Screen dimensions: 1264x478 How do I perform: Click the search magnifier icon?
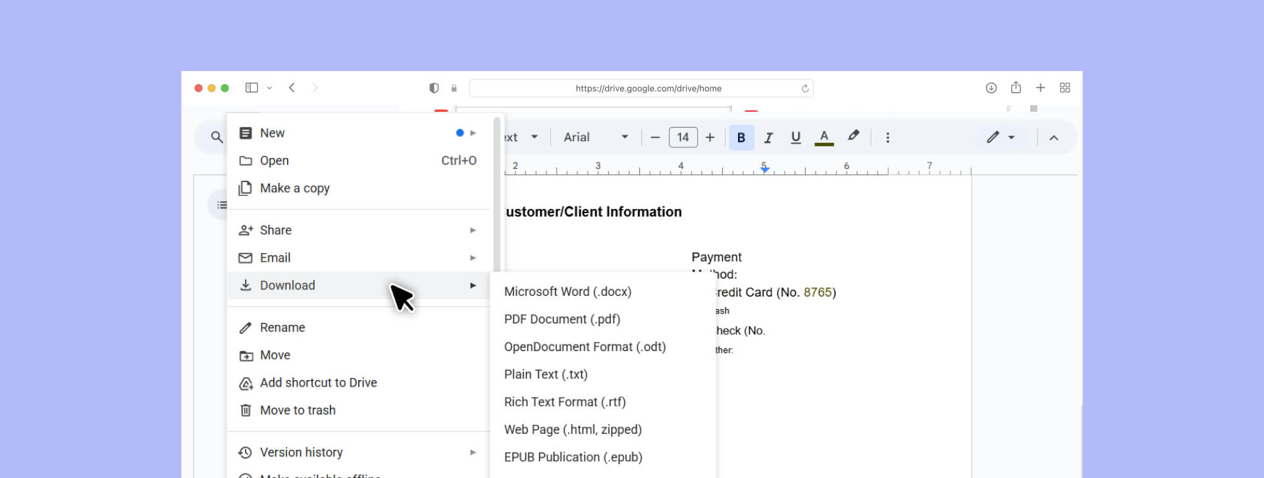(x=217, y=137)
